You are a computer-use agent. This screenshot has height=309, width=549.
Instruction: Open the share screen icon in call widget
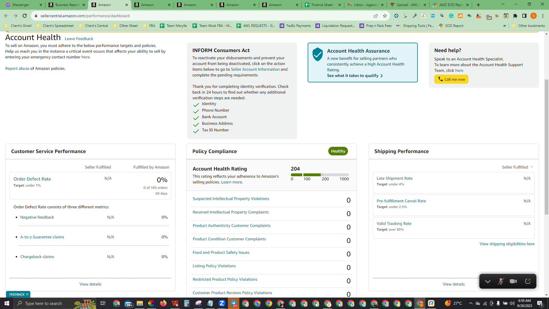[x=528, y=281]
